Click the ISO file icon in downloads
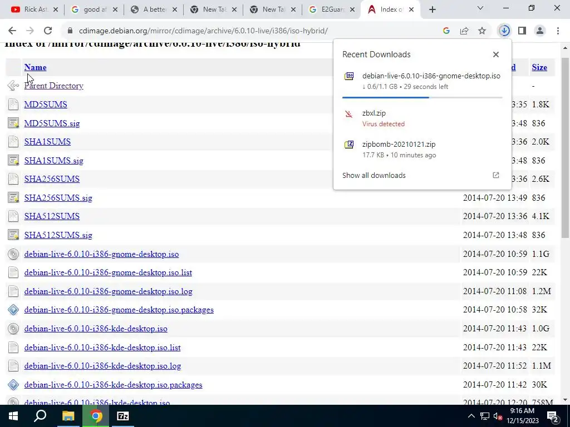The image size is (570, 427). [349, 76]
